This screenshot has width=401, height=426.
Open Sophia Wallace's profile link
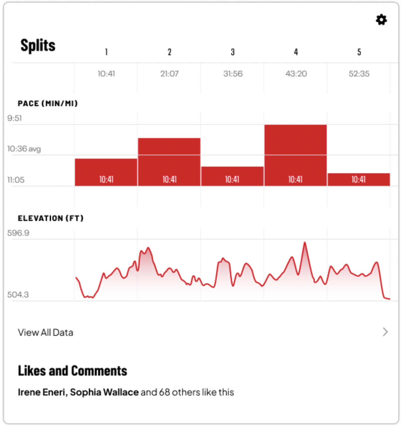coord(104,392)
